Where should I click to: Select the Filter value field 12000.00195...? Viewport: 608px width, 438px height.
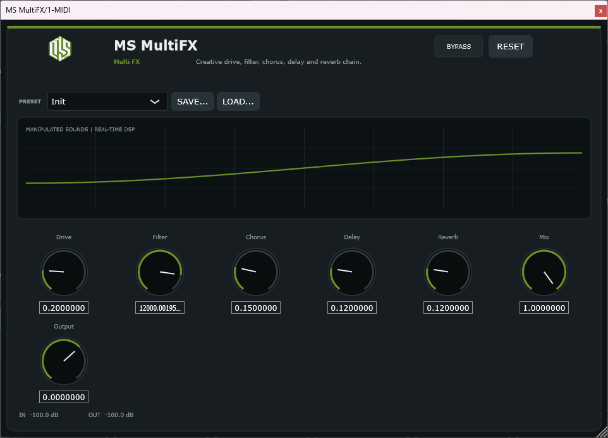160,308
